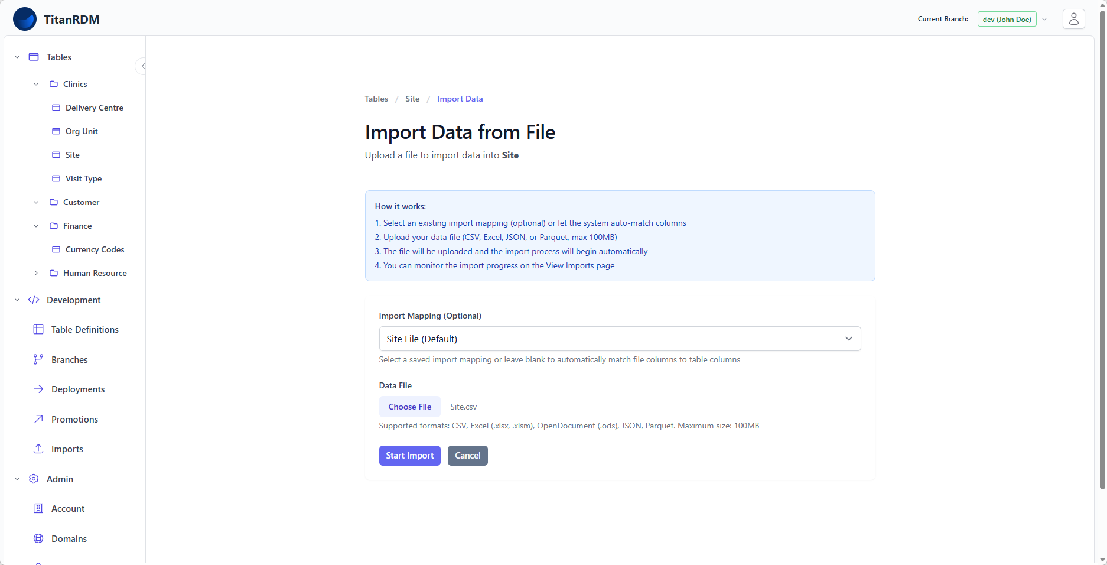Viewport: 1107px width, 565px height.
Task: Click the Tables section table icon
Action: click(34, 57)
